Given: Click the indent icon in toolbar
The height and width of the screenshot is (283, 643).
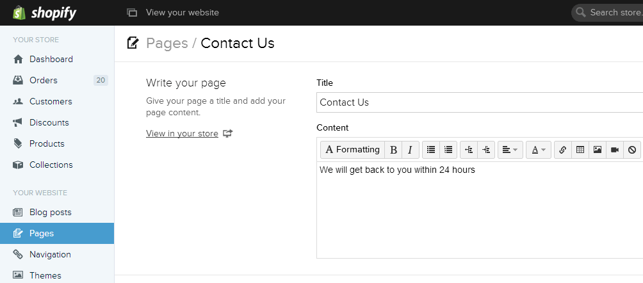Looking at the screenshot, I should pyautogui.click(x=486, y=150).
